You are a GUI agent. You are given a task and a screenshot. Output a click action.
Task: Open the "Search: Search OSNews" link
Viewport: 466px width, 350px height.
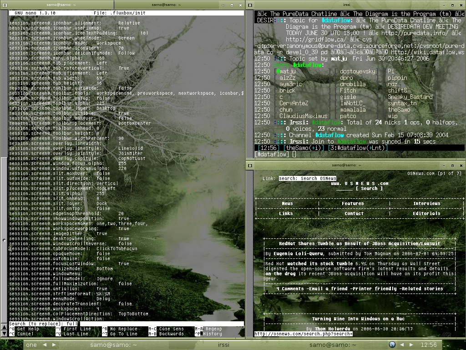tap(308, 178)
